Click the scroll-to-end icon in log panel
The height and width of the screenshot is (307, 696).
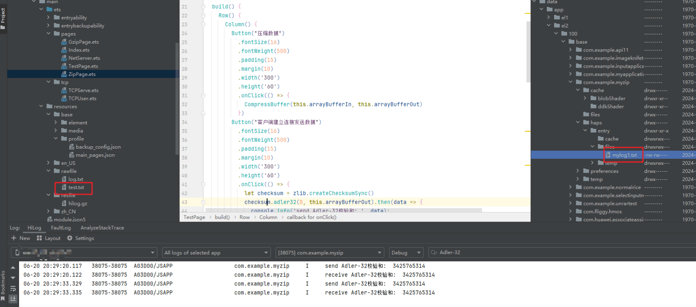pyautogui.click(x=13, y=298)
